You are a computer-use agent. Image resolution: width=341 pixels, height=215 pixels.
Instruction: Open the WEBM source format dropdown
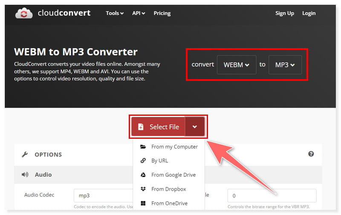point(237,65)
